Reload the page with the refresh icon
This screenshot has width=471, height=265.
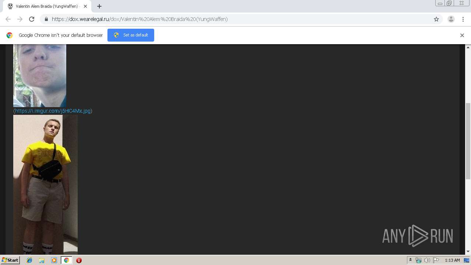click(32, 19)
